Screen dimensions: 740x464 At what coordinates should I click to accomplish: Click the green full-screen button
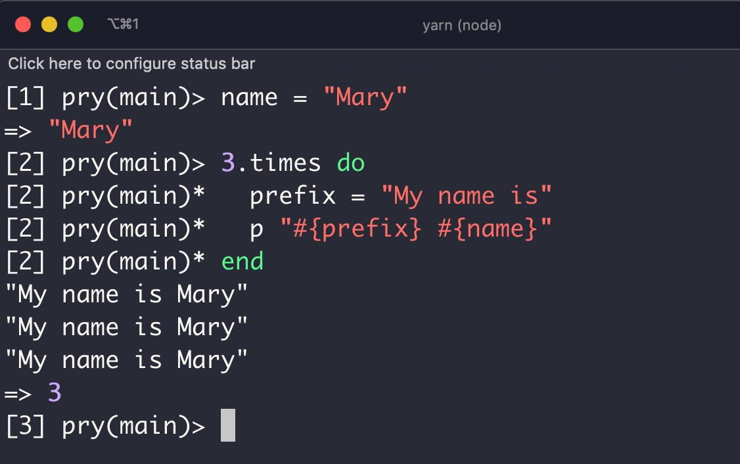75,24
